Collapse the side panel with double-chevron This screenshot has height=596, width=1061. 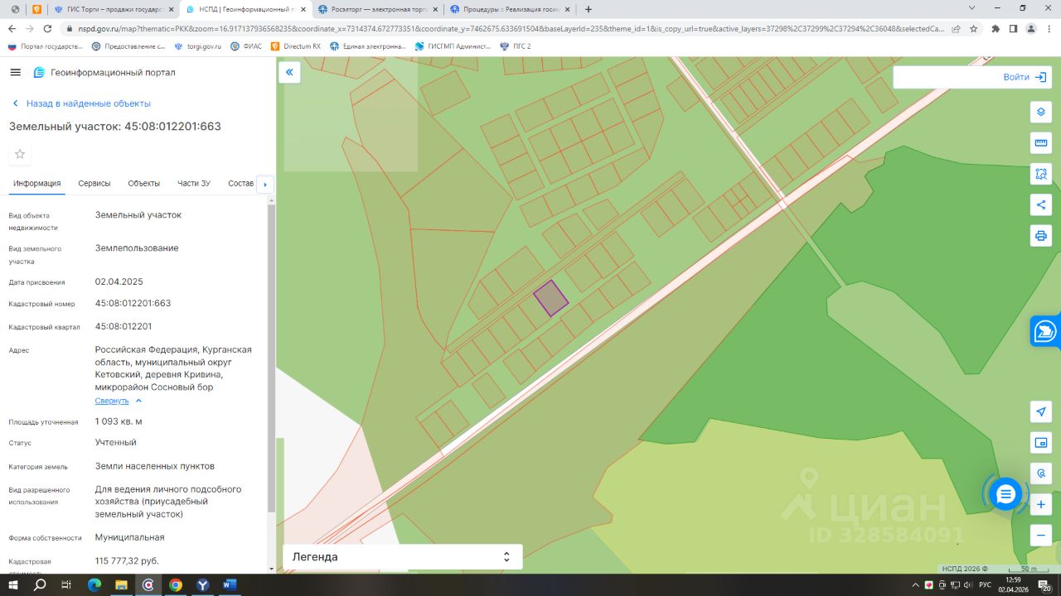click(x=289, y=73)
